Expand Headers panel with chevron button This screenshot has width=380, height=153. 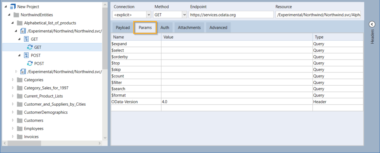pyautogui.click(x=372, y=24)
